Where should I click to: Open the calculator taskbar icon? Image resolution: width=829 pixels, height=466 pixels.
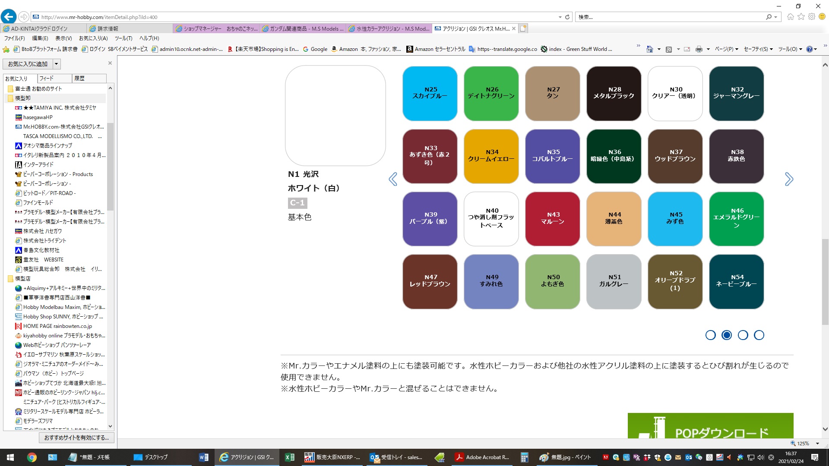[525, 457]
